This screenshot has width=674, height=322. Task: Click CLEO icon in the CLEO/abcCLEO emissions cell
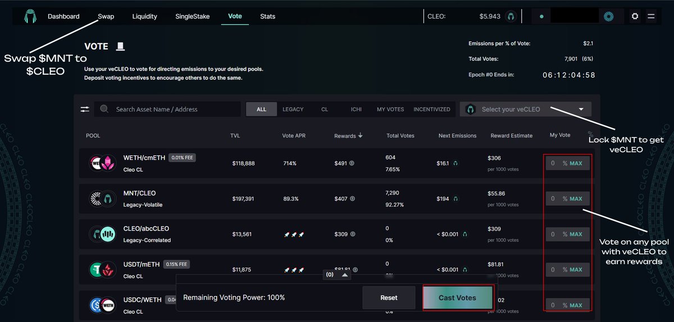(x=464, y=234)
